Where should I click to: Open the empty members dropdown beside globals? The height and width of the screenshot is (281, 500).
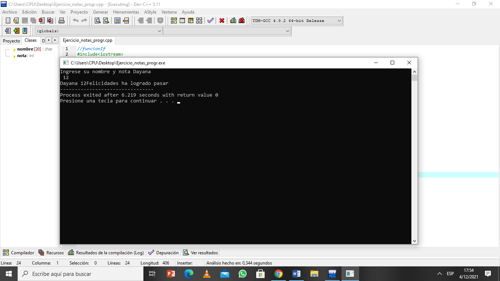pyautogui.click(x=227, y=31)
